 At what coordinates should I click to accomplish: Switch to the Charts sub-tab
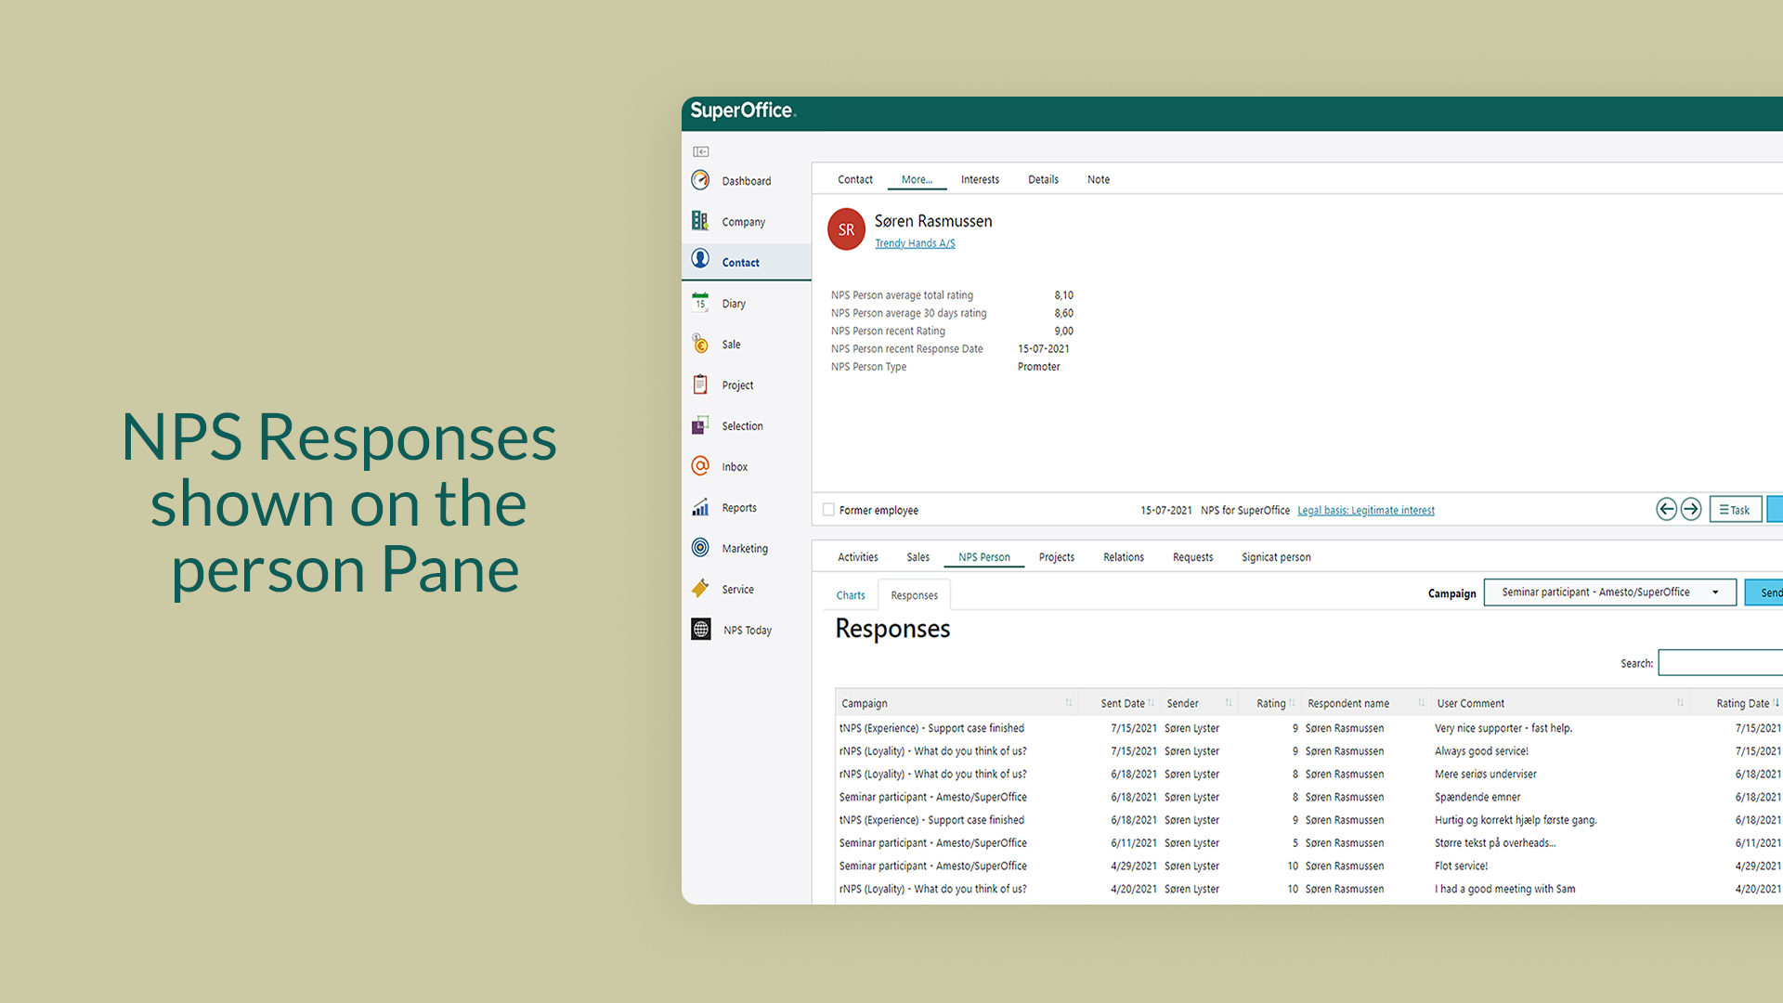[x=850, y=595]
